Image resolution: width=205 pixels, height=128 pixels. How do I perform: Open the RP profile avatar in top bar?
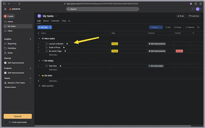coord(198,9)
